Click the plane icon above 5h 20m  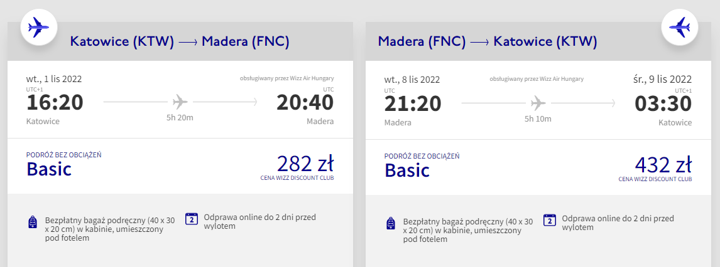[x=180, y=102]
